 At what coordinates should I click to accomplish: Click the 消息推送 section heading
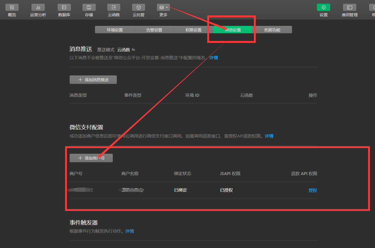[81, 49]
